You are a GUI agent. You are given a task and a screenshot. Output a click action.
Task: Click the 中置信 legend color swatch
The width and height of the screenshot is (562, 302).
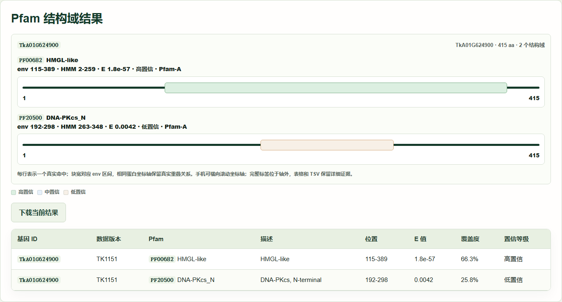point(40,192)
